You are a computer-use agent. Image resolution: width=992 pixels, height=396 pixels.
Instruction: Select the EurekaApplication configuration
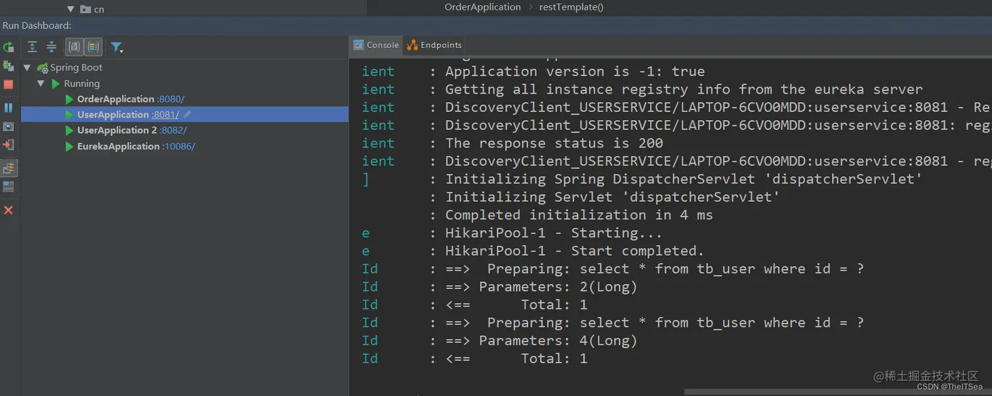(118, 146)
